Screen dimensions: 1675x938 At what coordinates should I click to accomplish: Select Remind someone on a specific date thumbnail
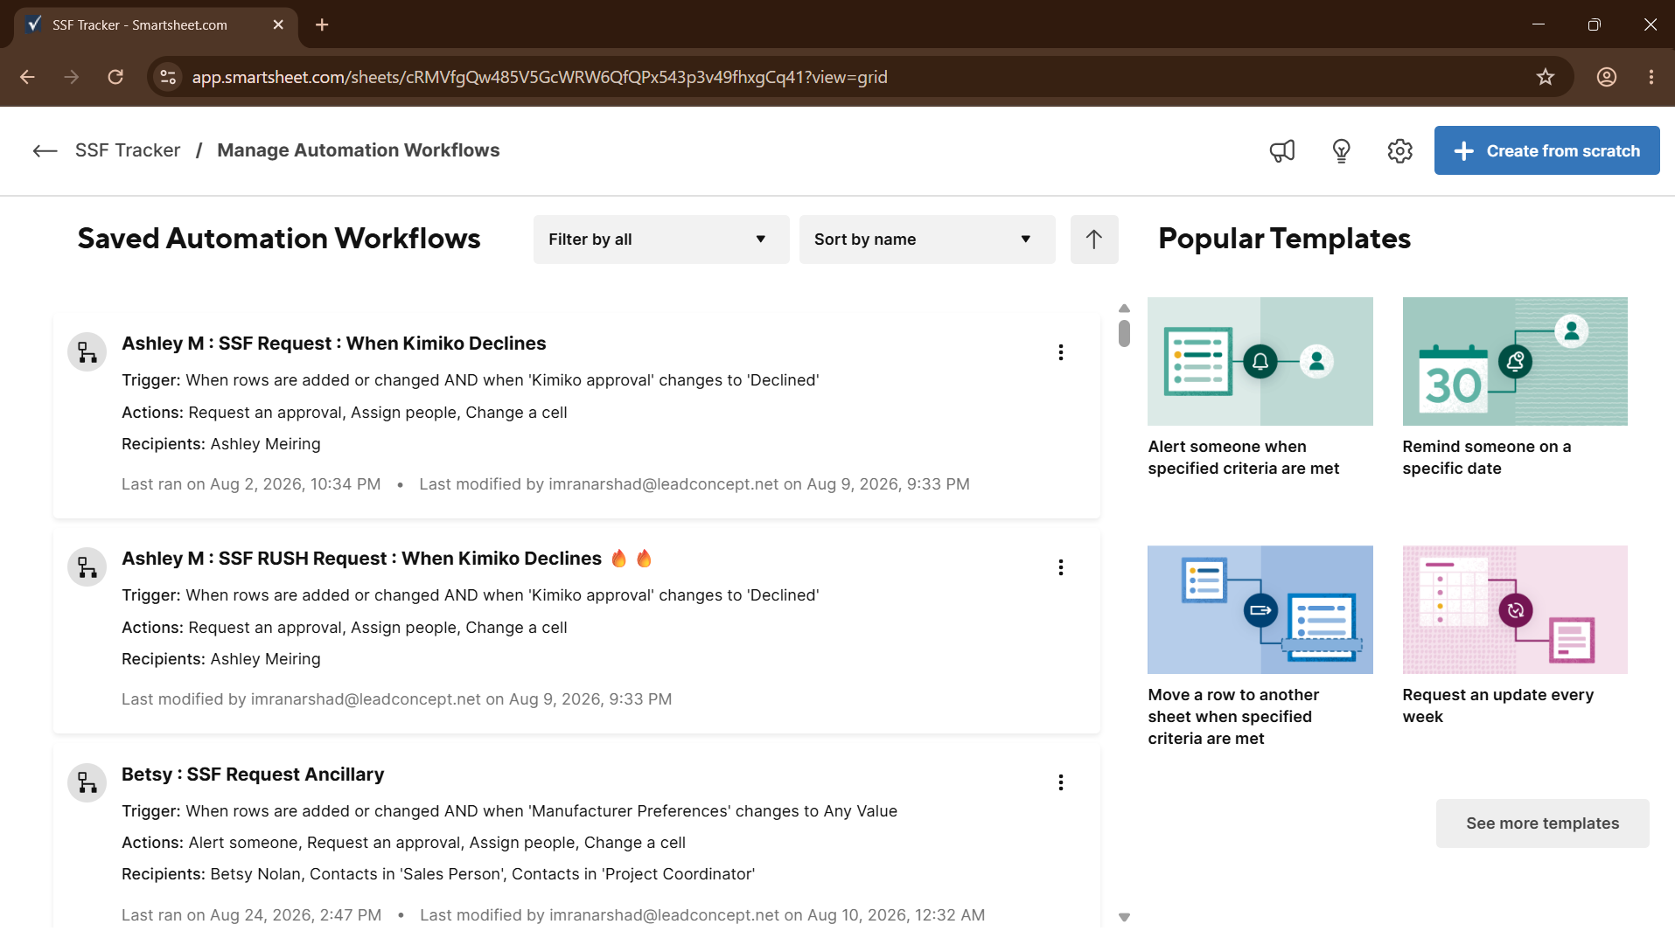click(1515, 361)
